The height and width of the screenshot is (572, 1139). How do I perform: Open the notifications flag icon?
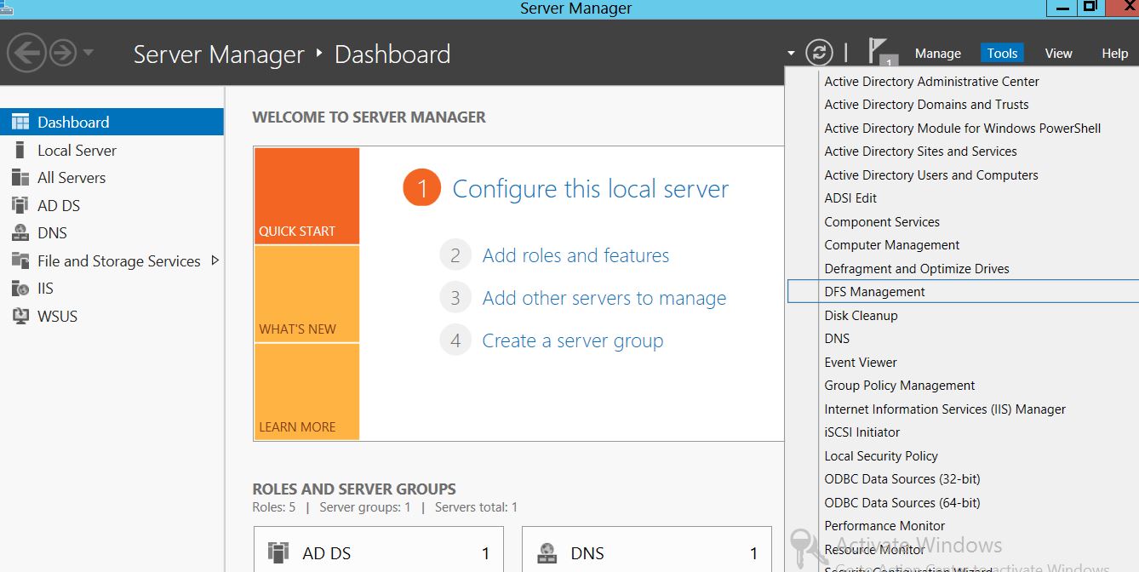879,51
